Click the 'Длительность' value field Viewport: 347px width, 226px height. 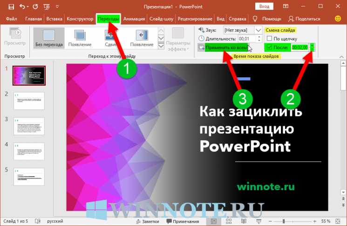point(247,39)
